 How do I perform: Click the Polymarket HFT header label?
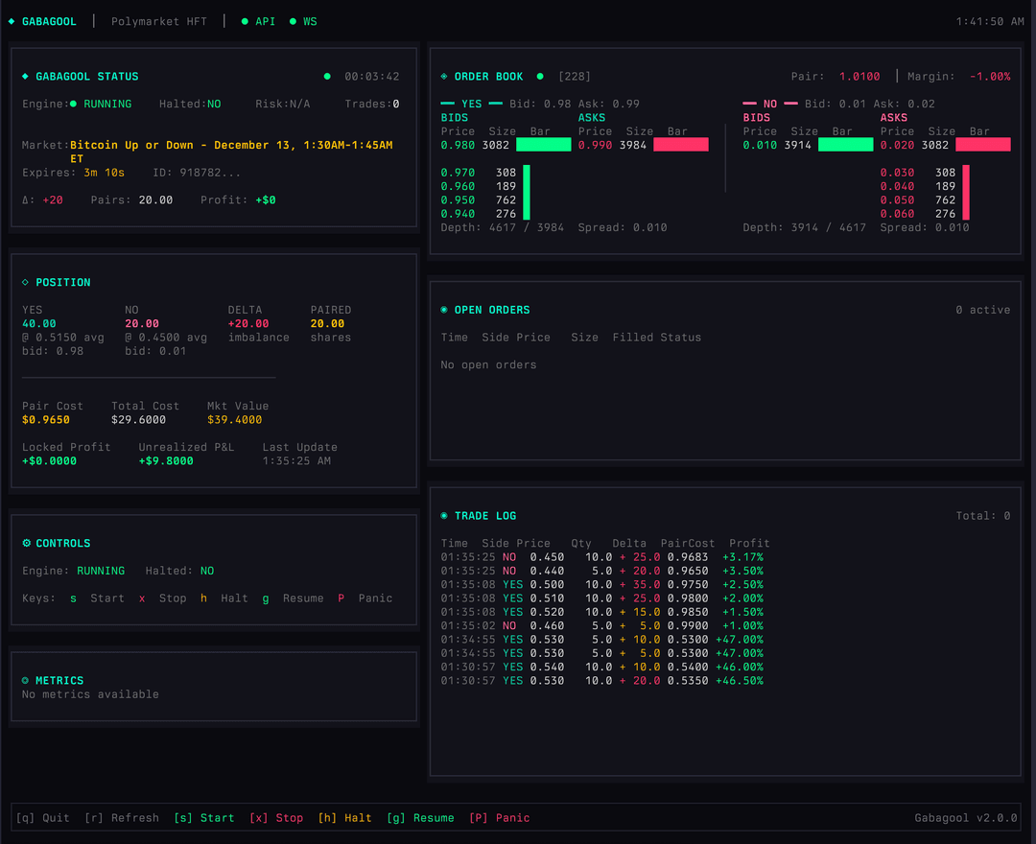click(159, 21)
